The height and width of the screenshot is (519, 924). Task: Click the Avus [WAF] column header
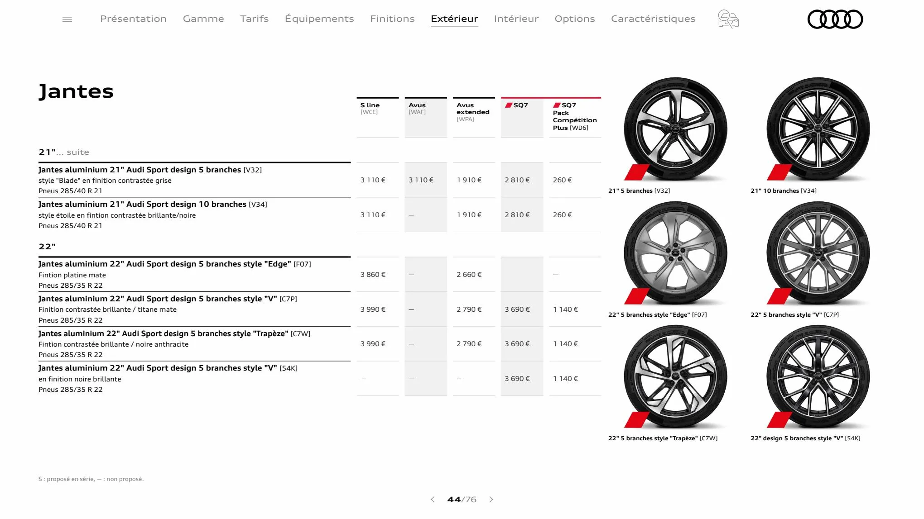pos(426,117)
